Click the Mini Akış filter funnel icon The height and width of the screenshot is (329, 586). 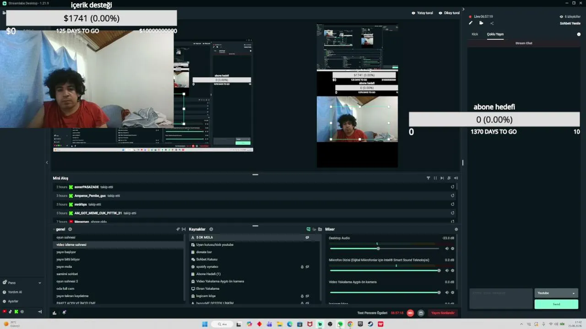429,178
